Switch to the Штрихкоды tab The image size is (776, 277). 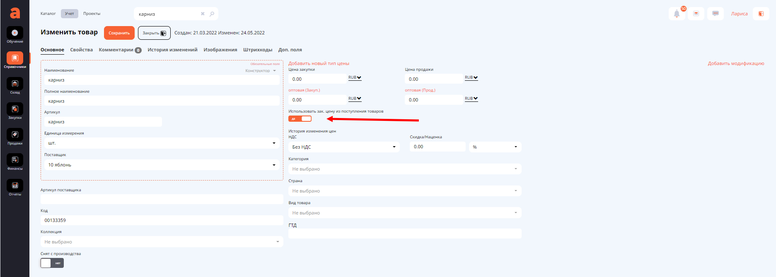[257, 50]
